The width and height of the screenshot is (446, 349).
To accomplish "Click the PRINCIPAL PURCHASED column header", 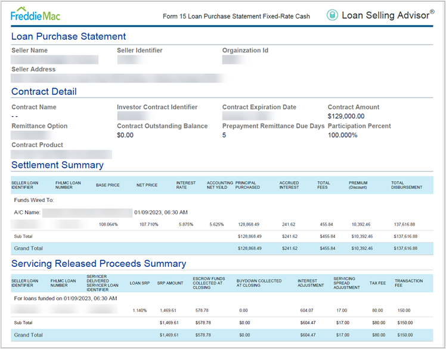I will coord(247,185).
